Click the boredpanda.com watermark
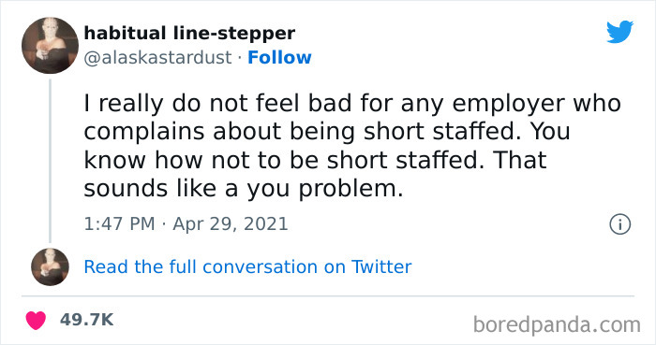The height and width of the screenshot is (345, 656). pos(557,325)
